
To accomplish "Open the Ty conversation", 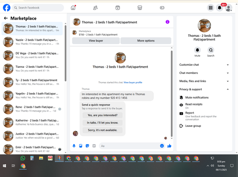I will pos(32,82).
